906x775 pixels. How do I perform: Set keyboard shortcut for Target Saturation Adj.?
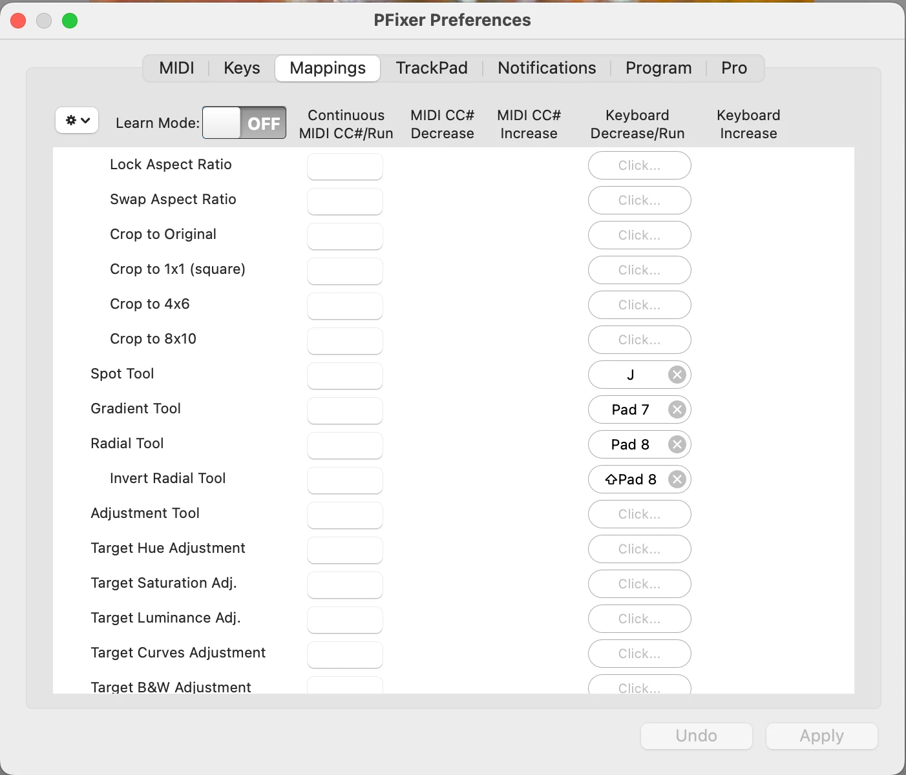click(640, 584)
